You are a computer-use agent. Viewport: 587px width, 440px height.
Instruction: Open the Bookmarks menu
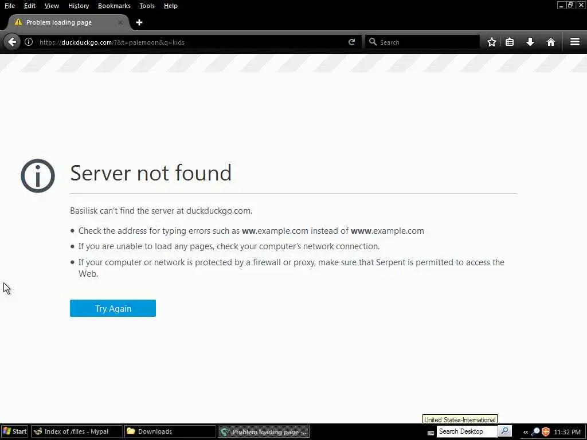(114, 6)
